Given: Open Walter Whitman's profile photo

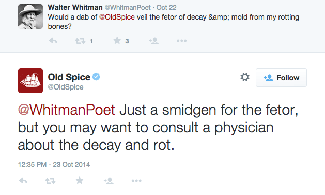Looking at the screenshot, I should point(30,16).
